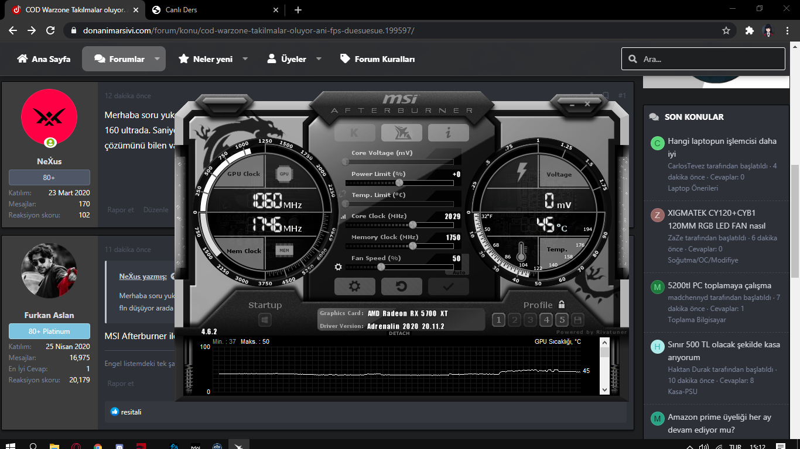Click Düzenle under NeXus post

click(156, 210)
